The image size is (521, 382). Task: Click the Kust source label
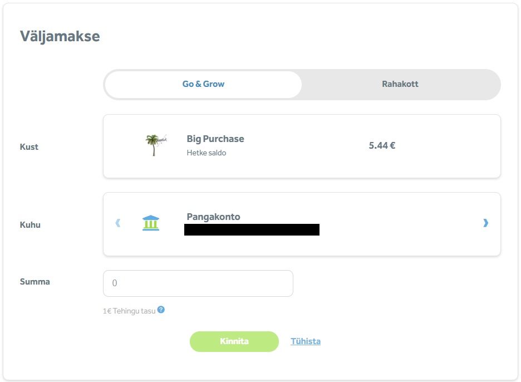coord(29,147)
